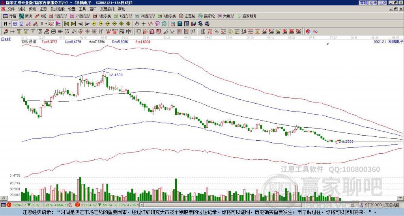This screenshot has height=216, width=404.
Task: Open the 行情 quotes view
Action: 9,16
